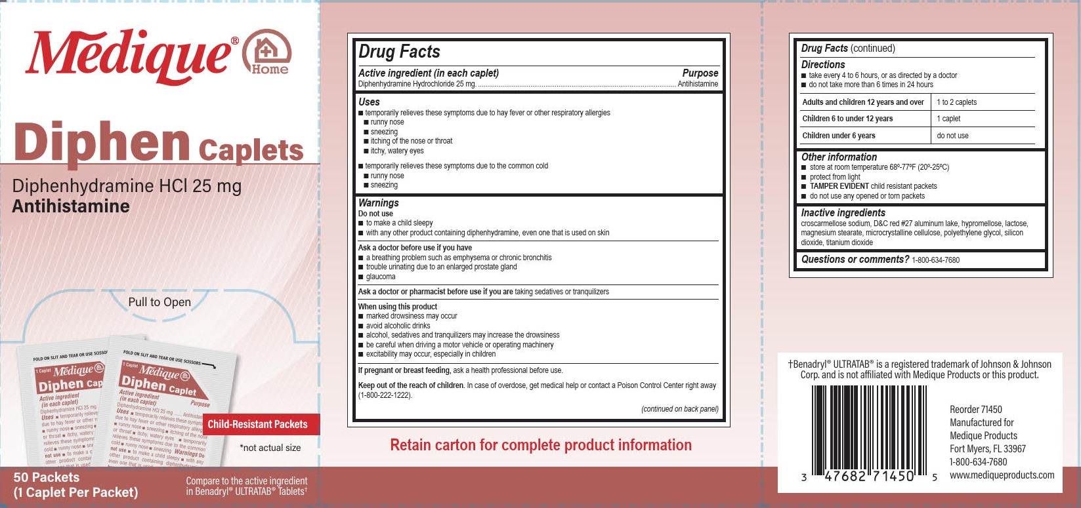Click the Reorder 71450 text
This screenshot has height=508, width=1081.
click(975, 410)
